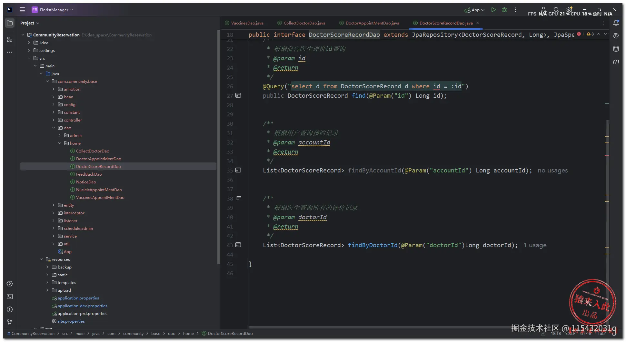
Task: Collapse the CommunityReservation root node
Action: coord(23,35)
